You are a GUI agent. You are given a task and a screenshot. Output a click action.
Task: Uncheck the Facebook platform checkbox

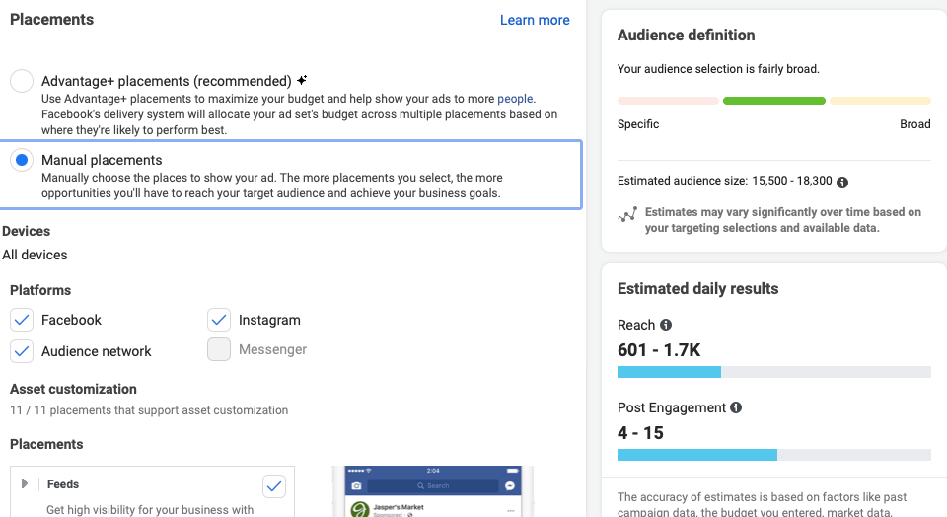(x=22, y=320)
